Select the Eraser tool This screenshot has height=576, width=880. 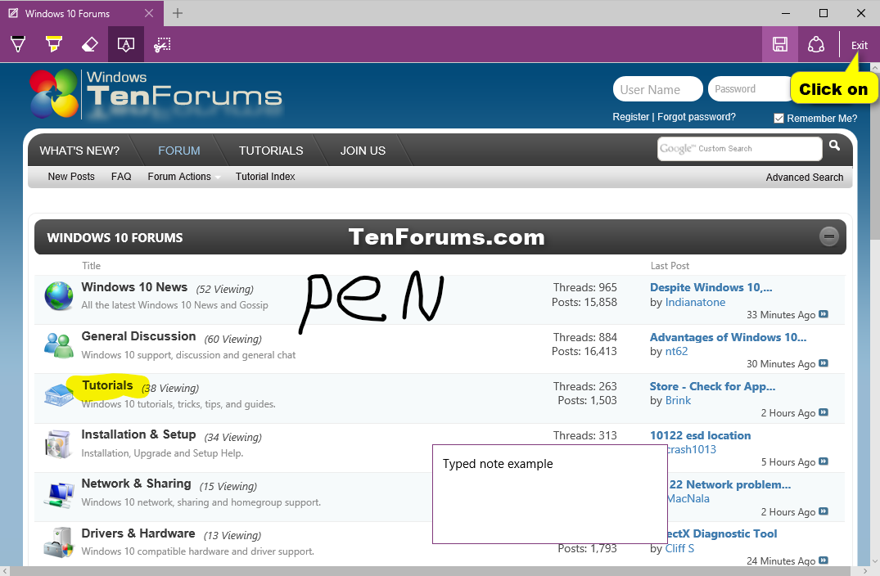[x=90, y=44]
